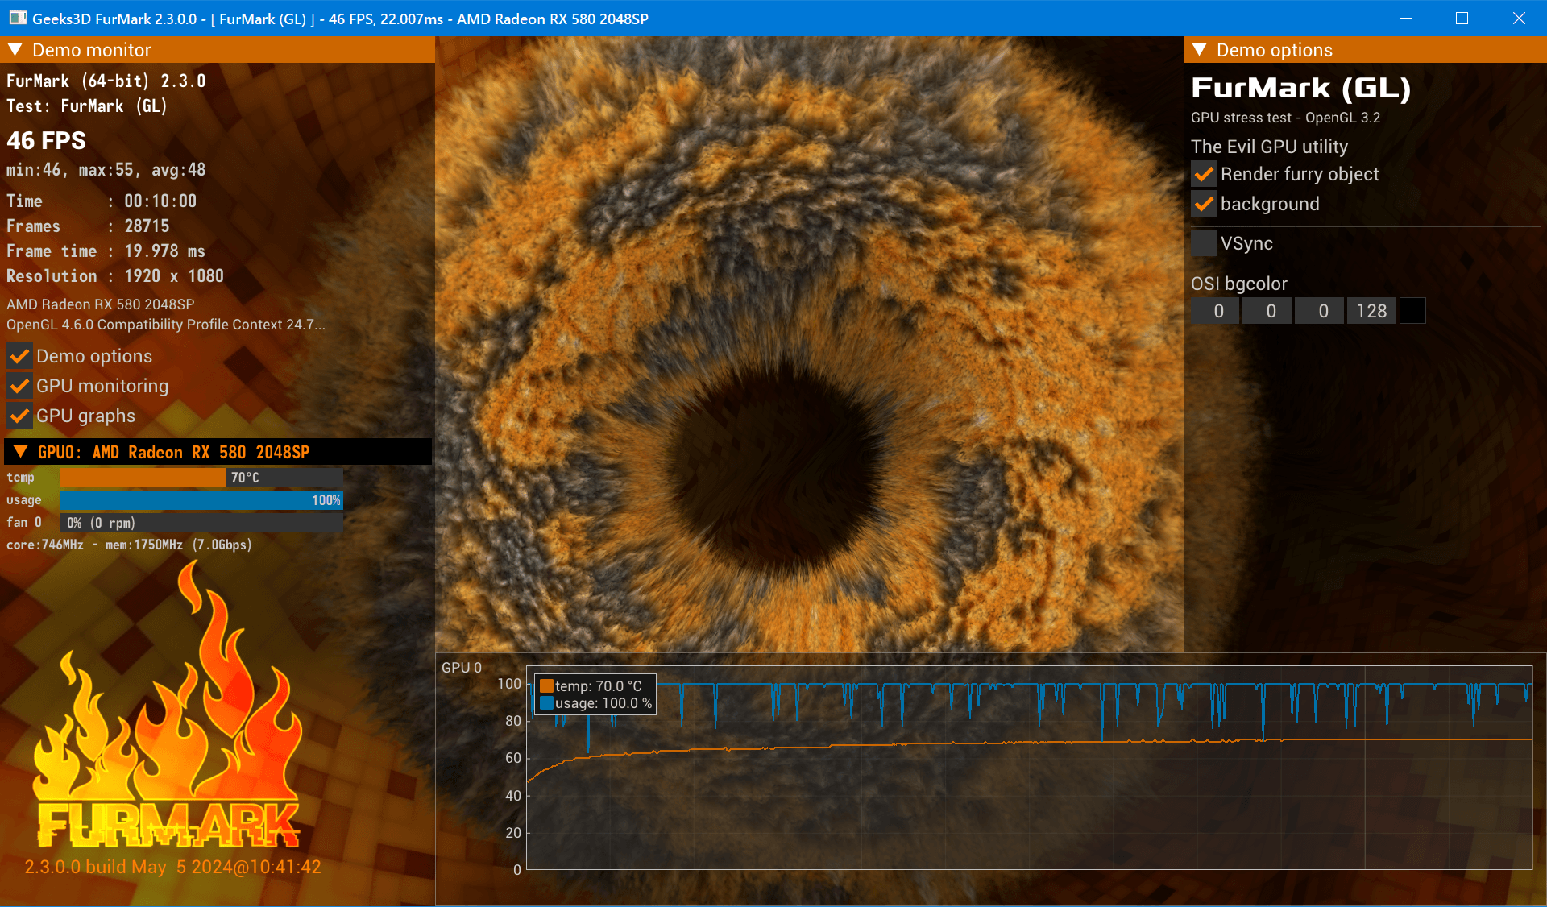1547x907 pixels.
Task: Click the blue usage legend square
Action: tap(546, 703)
